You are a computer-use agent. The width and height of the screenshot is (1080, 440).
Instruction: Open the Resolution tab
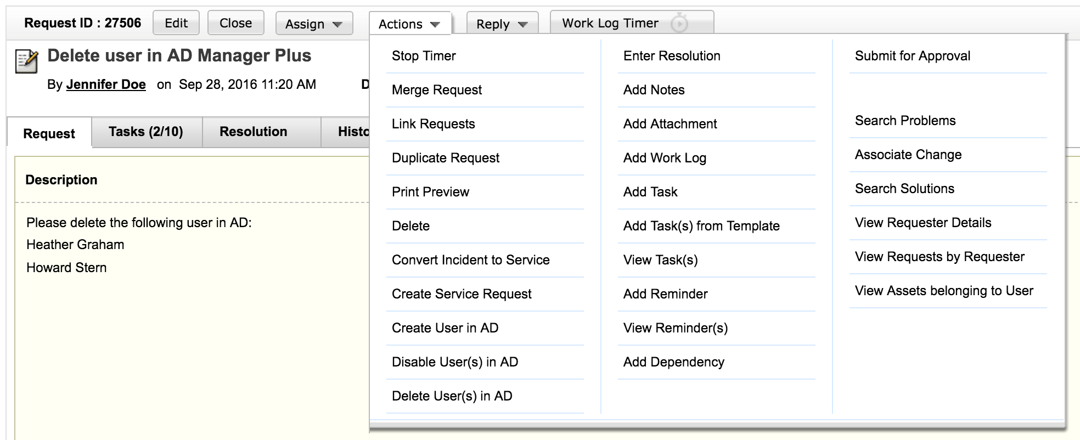tap(253, 132)
